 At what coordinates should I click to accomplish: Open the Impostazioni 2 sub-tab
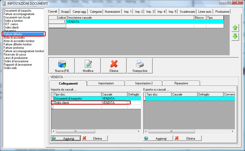(x=144, y=83)
